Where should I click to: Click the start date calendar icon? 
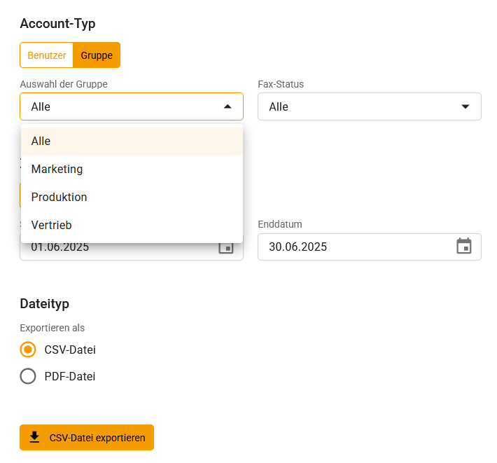pyautogui.click(x=225, y=249)
